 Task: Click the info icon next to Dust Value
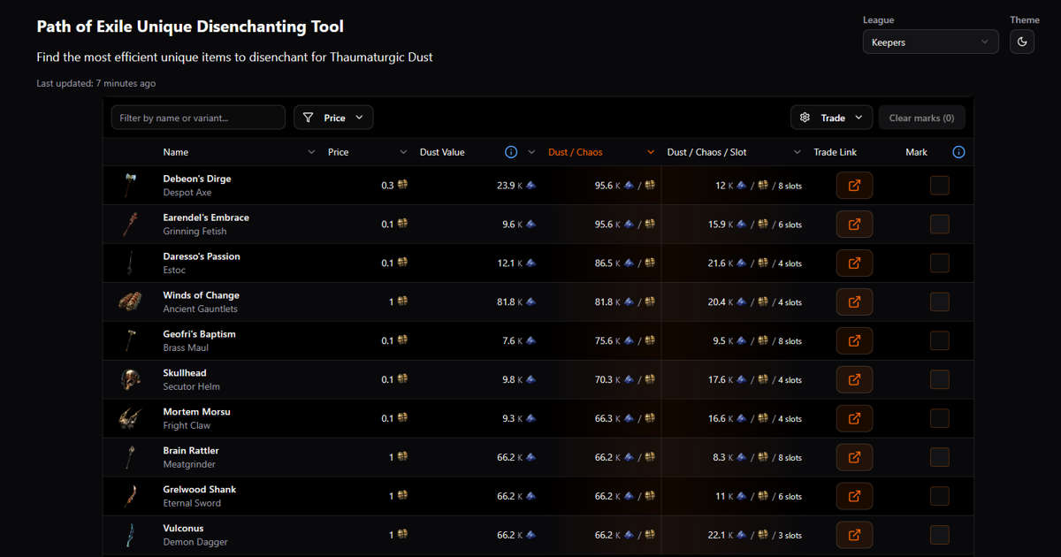510,151
